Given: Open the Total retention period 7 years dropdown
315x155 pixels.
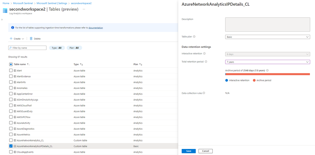Looking at the screenshot, I should tap(268, 62).
